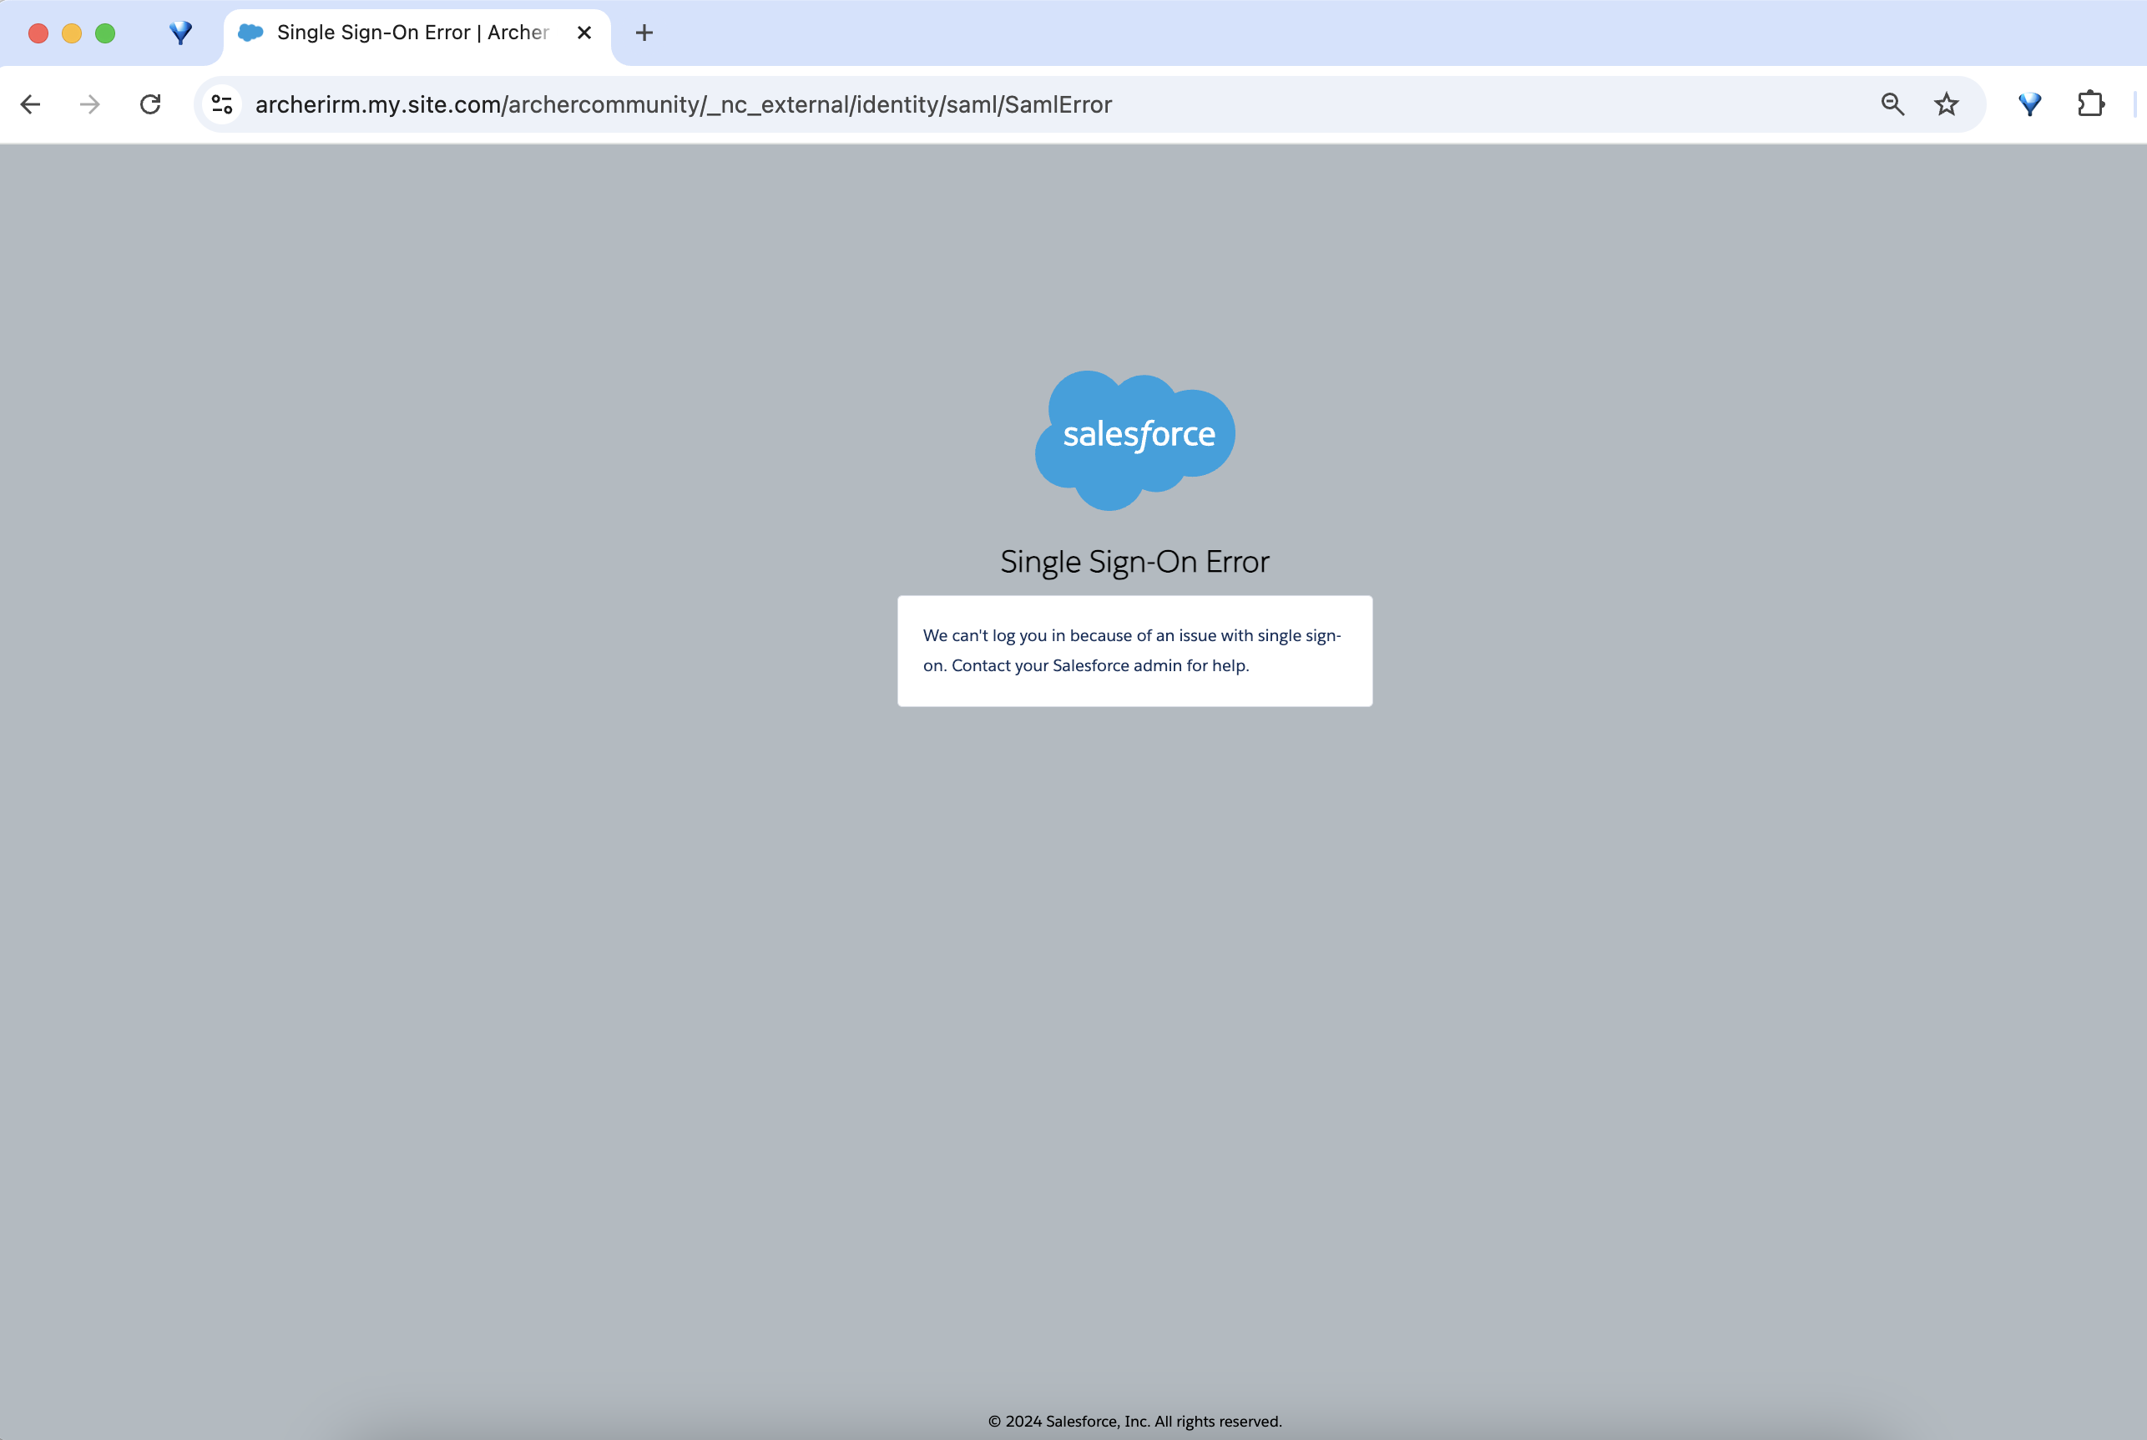Click the Salesforce copyright footer text
Viewport: 2147px width, 1440px height.
coord(1134,1421)
